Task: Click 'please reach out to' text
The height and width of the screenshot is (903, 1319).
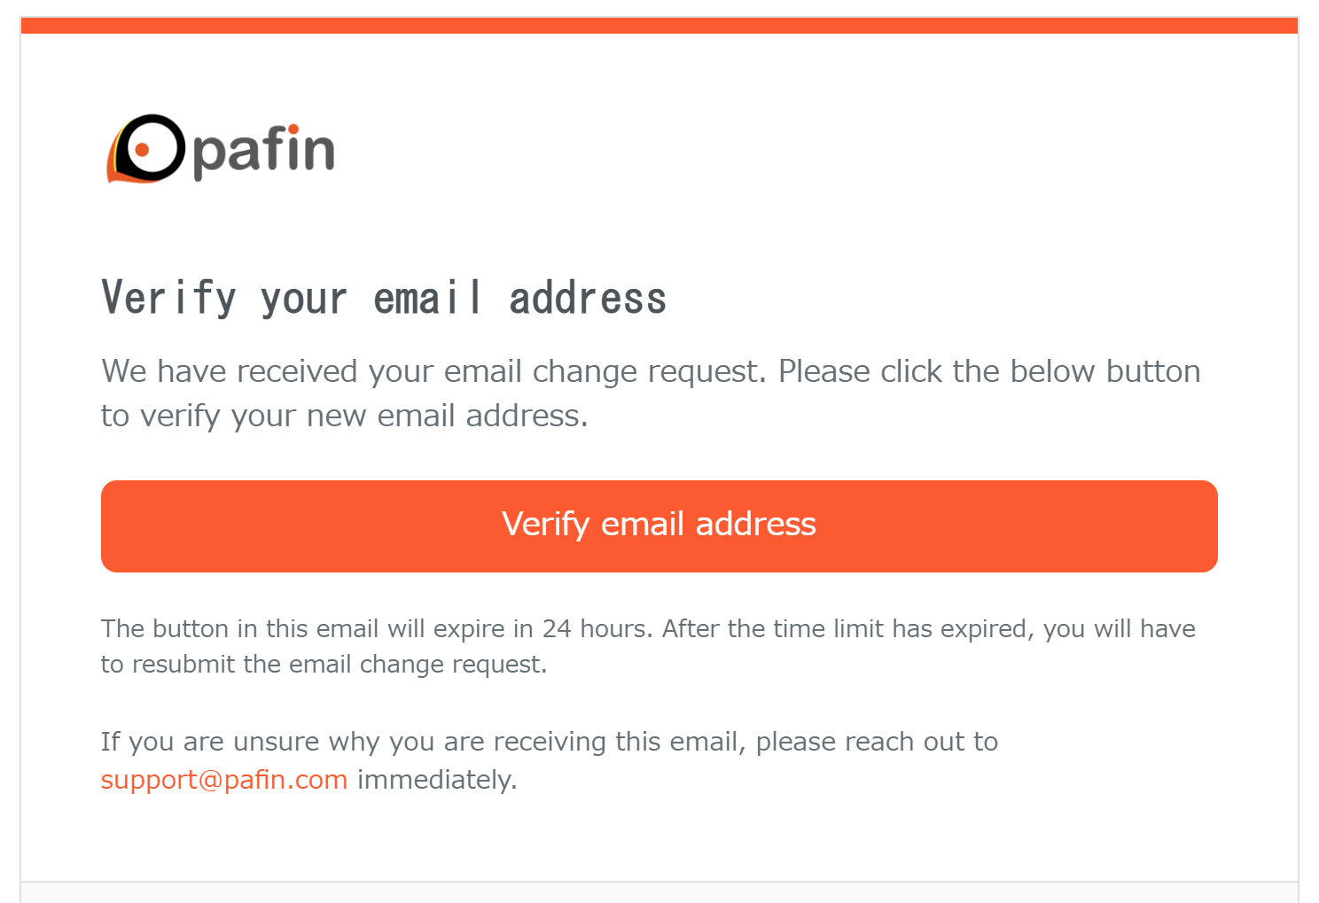Action: 877,742
